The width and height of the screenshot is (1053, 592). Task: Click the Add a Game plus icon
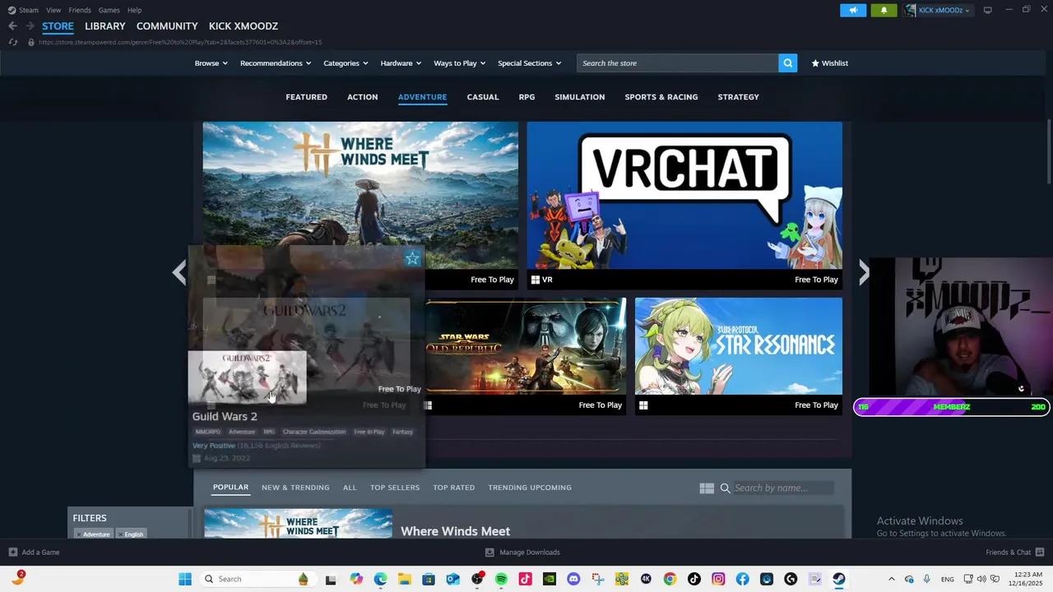point(12,553)
